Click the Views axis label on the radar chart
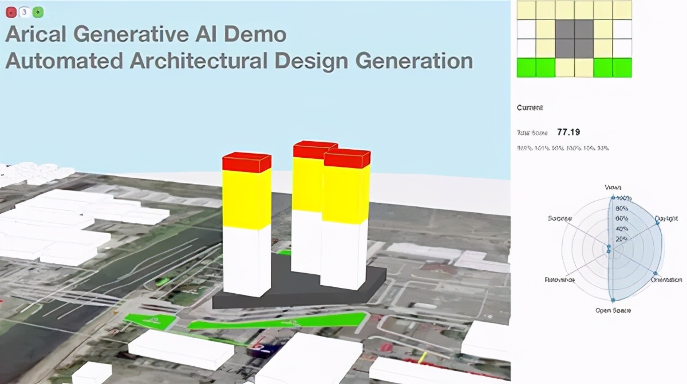Screen dimensions: 687x384 tap(613, 187)
